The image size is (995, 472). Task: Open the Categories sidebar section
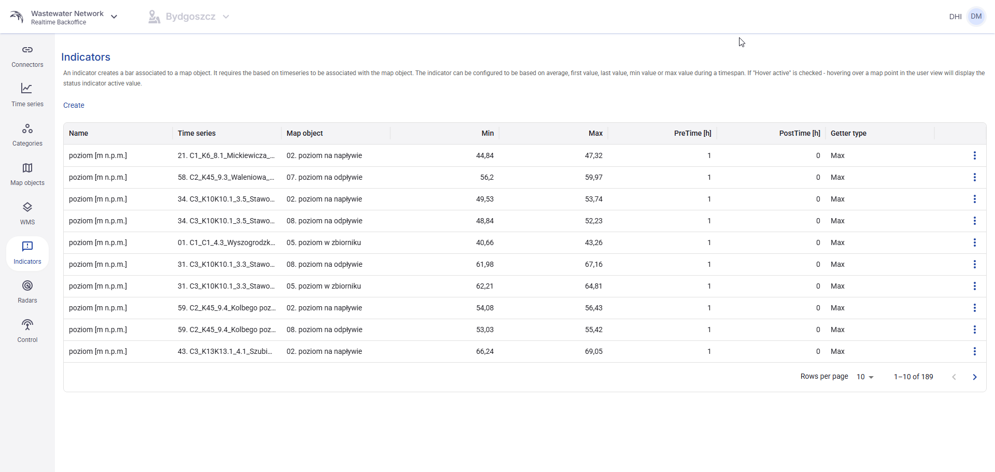click(27, 135)
